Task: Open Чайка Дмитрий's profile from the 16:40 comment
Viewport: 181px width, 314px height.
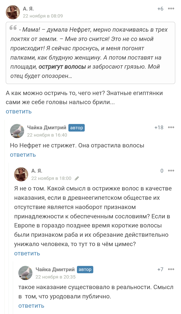Action: tap(47, 128)
